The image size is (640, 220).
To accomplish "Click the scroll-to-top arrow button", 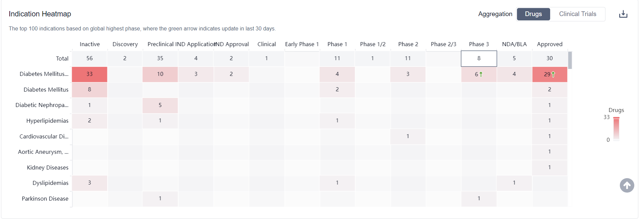I will point(627,185).
